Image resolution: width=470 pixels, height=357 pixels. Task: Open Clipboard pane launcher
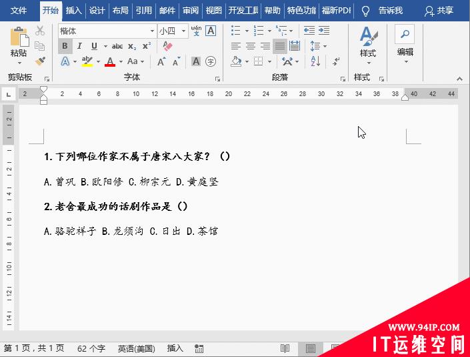[47, 79]
